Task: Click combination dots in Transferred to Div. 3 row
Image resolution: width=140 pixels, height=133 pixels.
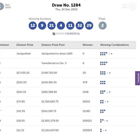Action: click(104, 63)
